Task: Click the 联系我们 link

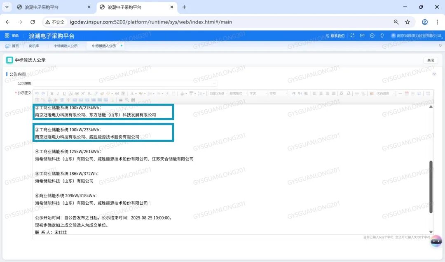Action: (335, 36)
